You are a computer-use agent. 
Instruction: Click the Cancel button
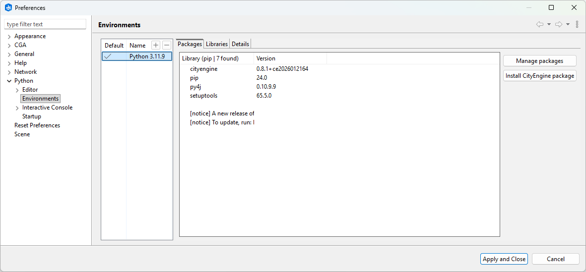click(x=555, y=259)
